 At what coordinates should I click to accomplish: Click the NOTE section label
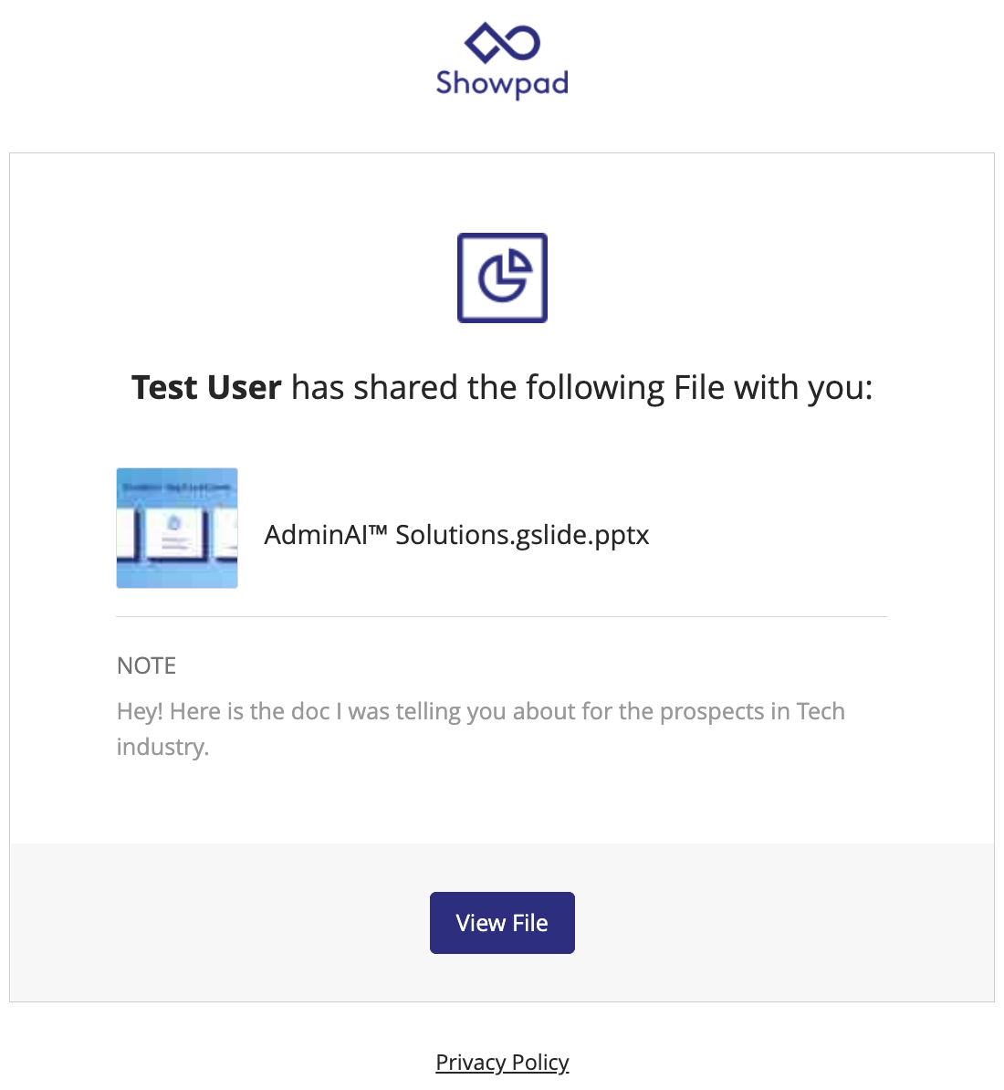coord(146,666)
